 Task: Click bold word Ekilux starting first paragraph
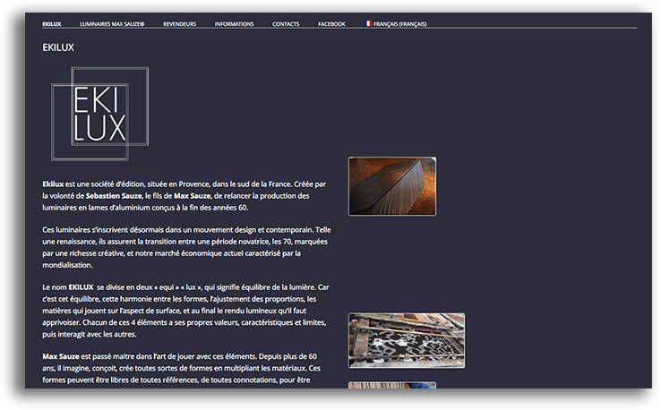53,184
